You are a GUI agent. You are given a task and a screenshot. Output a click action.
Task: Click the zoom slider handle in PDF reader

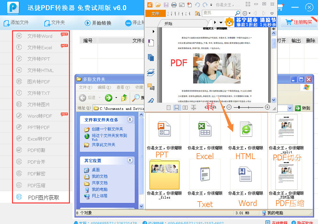point(239,107)
